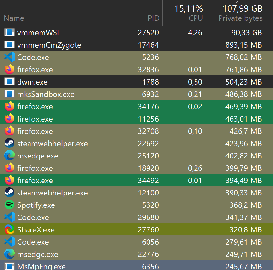Click the MsMpEng.exe process icon
273x270 pixels.
9,266
